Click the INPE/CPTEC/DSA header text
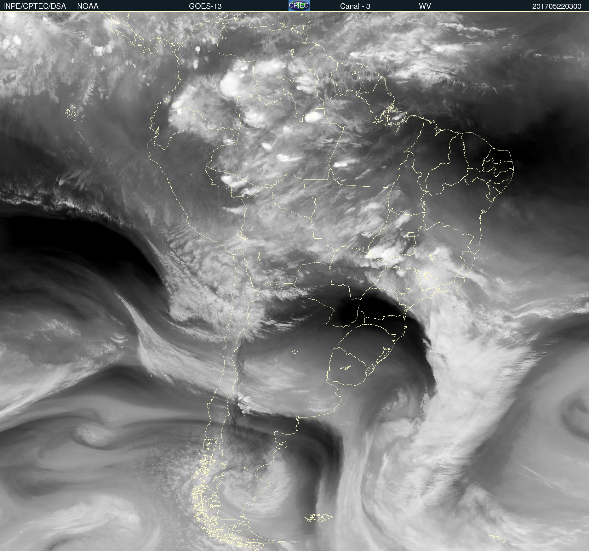Image resolution: width=589 pixels, height=551 pixels. coord(35,6)
